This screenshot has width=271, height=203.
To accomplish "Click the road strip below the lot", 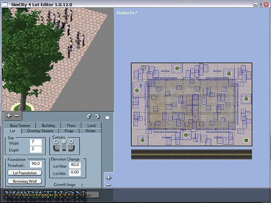I will click(x=191, y=154).
